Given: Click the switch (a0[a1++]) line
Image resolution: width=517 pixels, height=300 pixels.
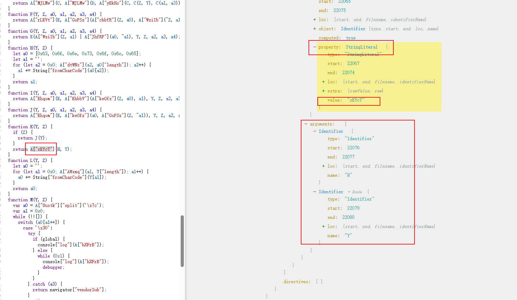Looking at the screenshot, I should 41,222.
